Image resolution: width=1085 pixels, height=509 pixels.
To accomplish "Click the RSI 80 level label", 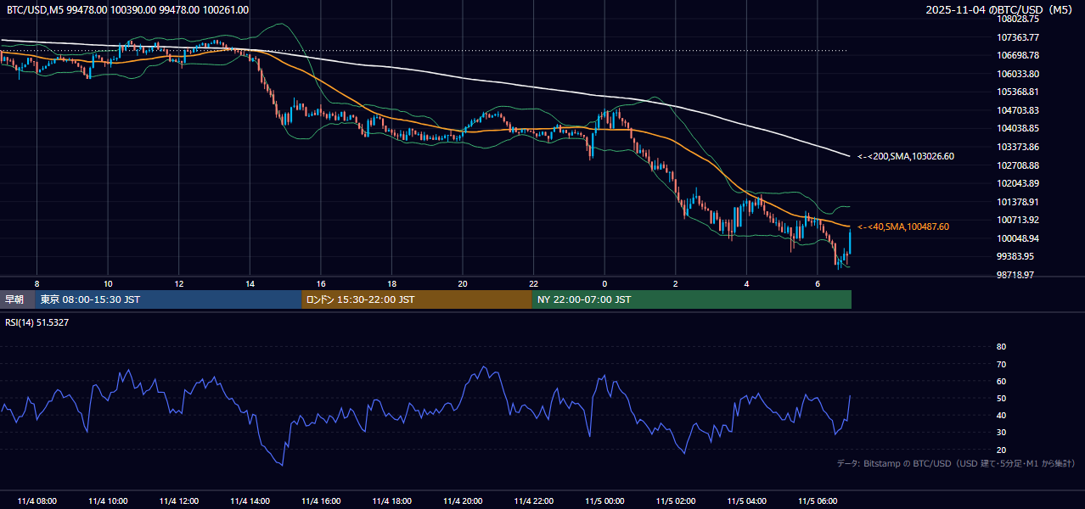I will 1001,347.
